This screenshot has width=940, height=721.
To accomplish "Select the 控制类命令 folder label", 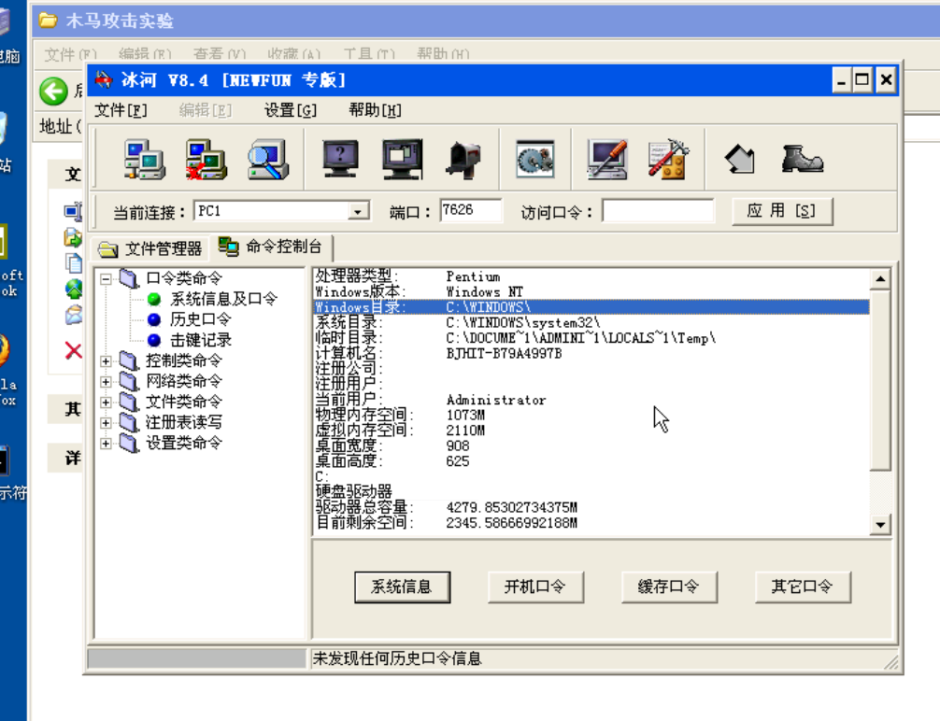I will click(184, 360).
